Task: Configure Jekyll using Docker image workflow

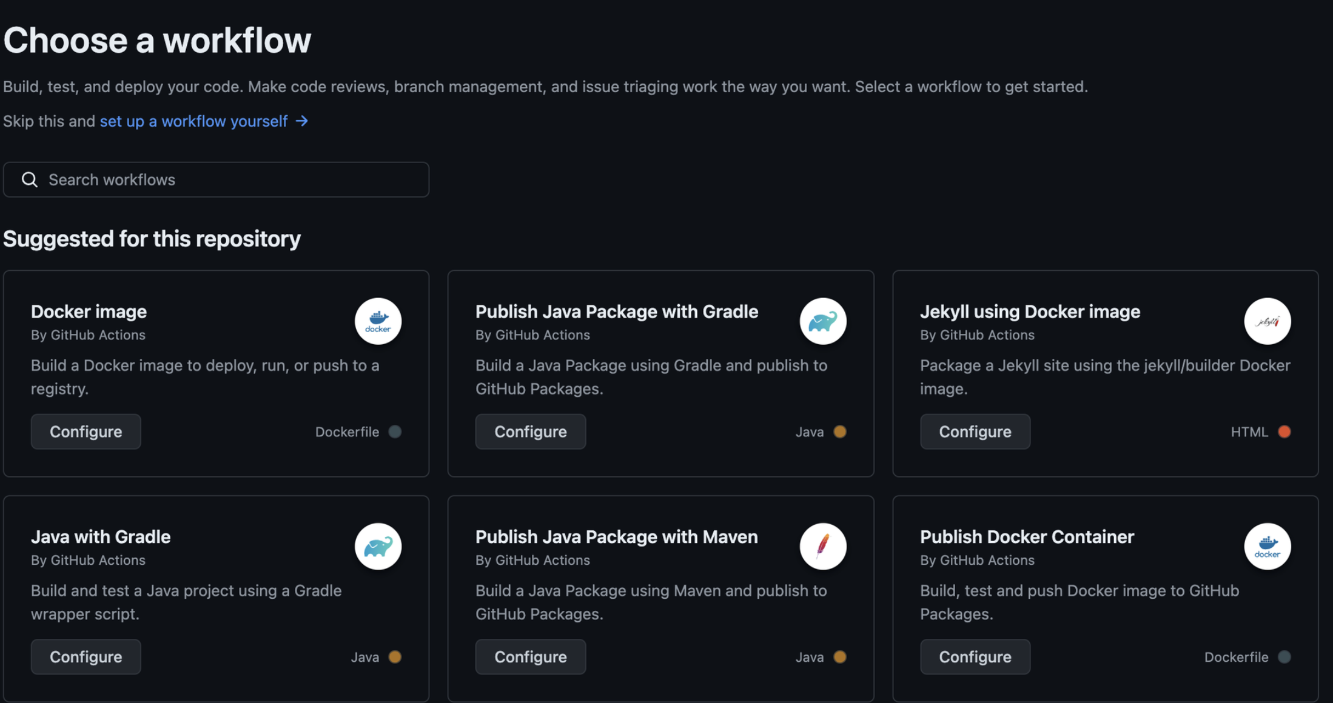Action: pos(975,431)
